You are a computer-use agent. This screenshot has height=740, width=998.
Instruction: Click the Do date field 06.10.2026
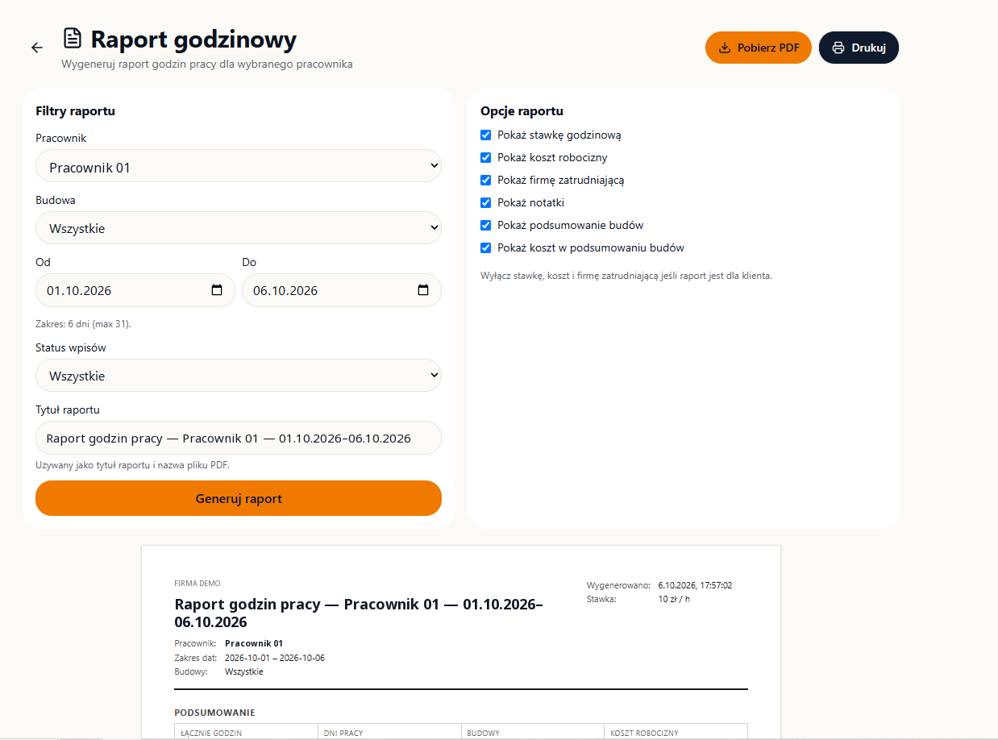click(x=342, y=290)
